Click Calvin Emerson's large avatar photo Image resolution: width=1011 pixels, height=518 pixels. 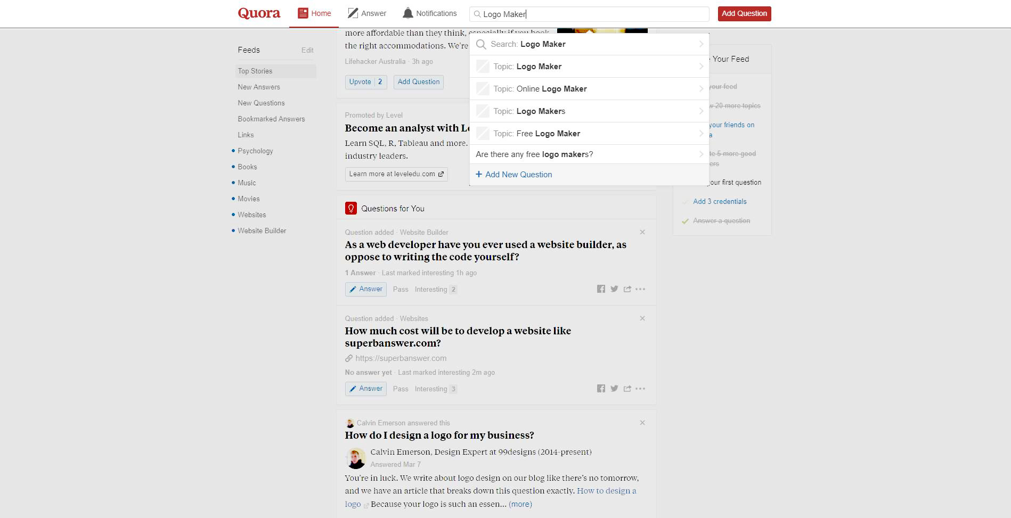(356, 458)
